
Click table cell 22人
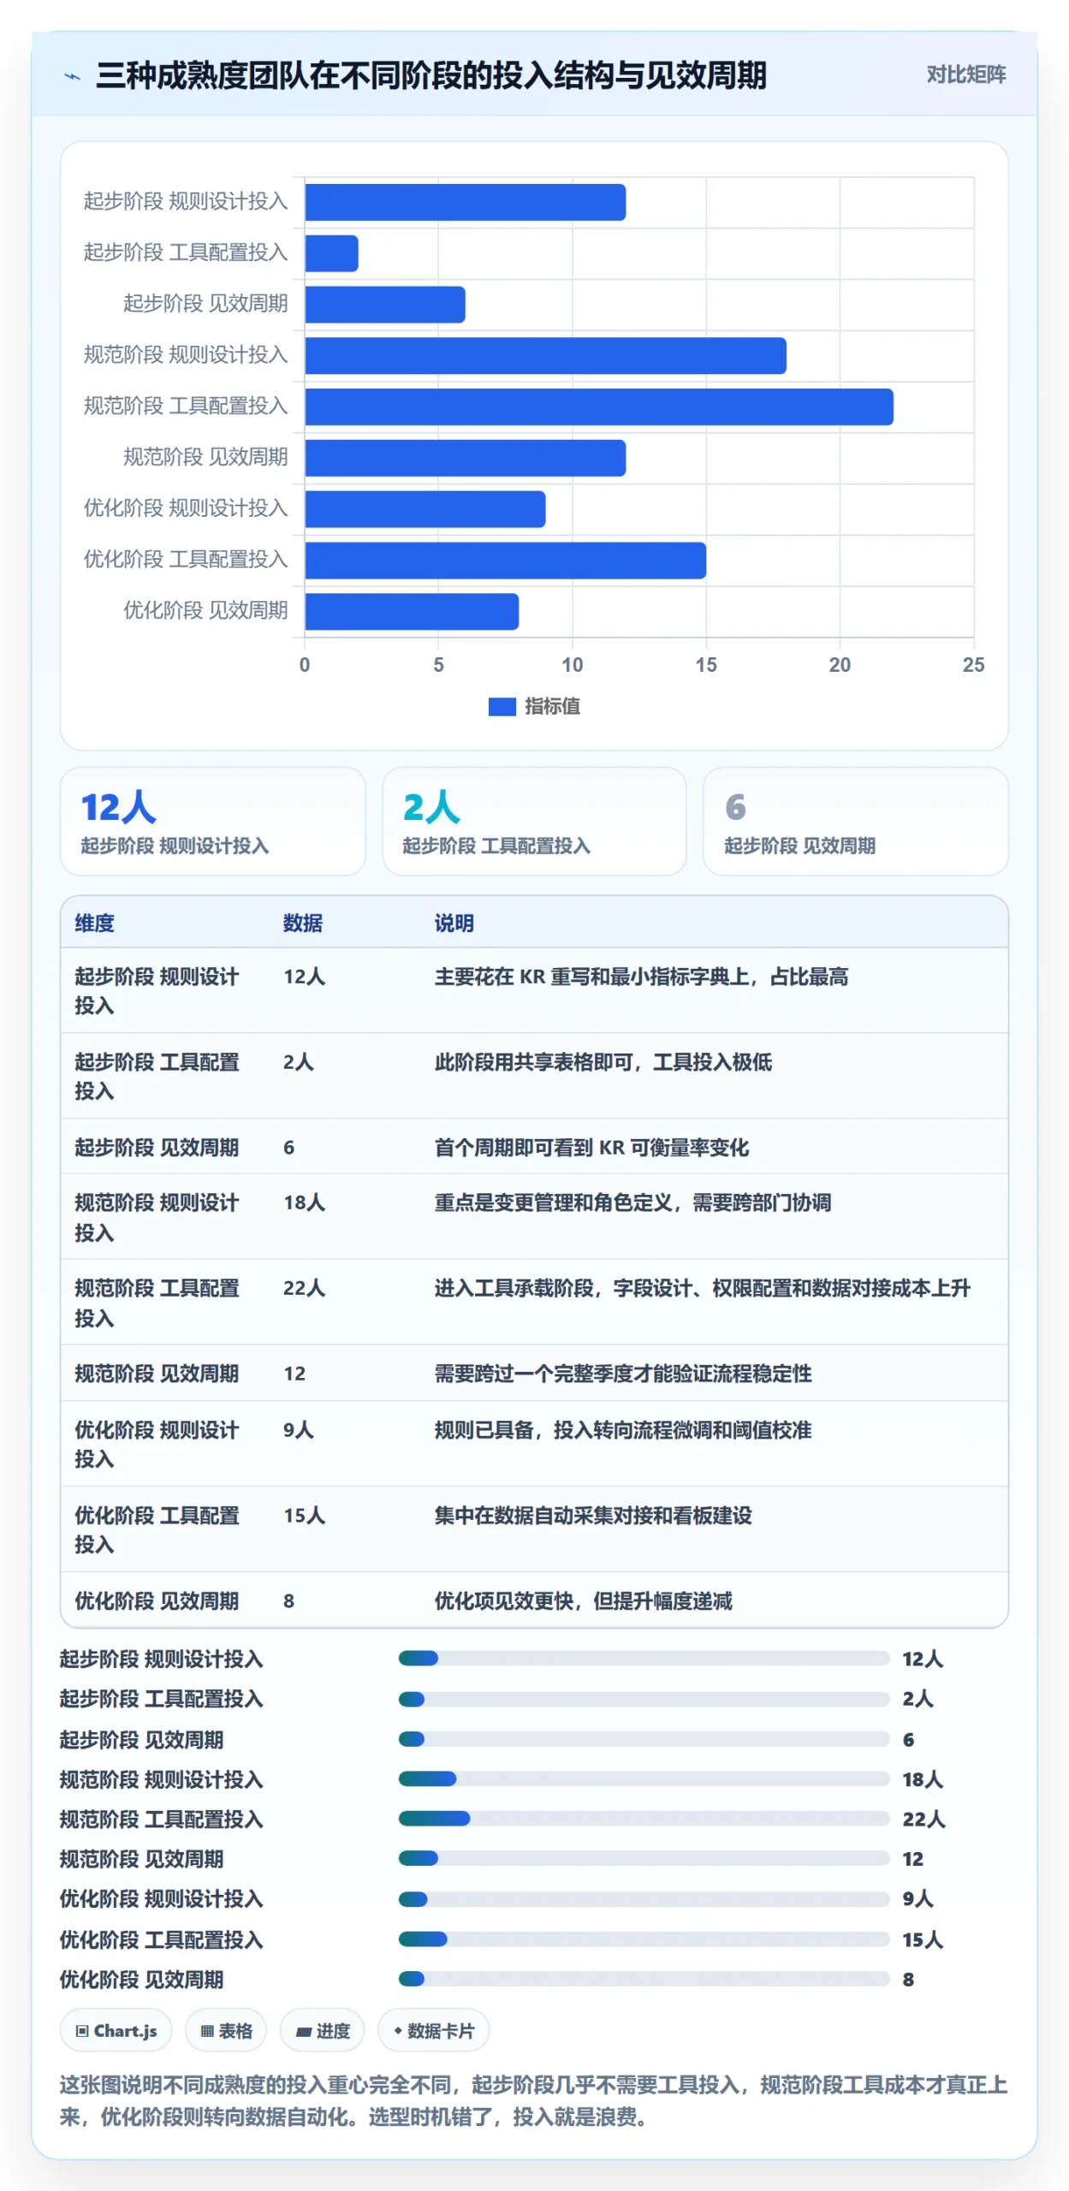click(304, 1287)
